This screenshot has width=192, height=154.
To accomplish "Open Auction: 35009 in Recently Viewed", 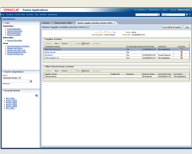I will [x=11, y=104].
